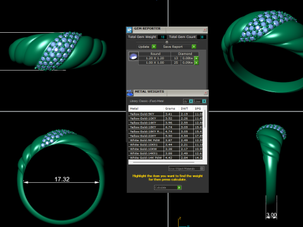This screenshot has height=227, width=303.
Task: Click the Save Report button label
Action: click(x=173, y=47)
